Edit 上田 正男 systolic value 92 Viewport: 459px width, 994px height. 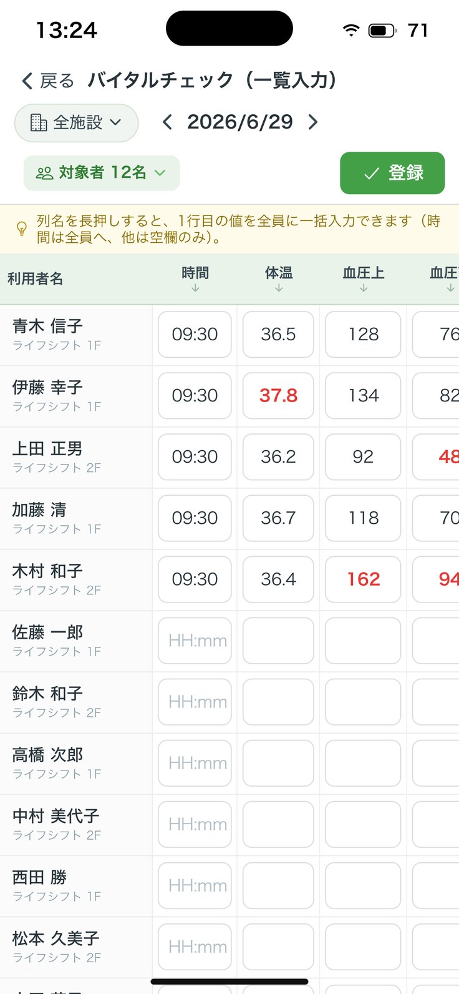363,457
